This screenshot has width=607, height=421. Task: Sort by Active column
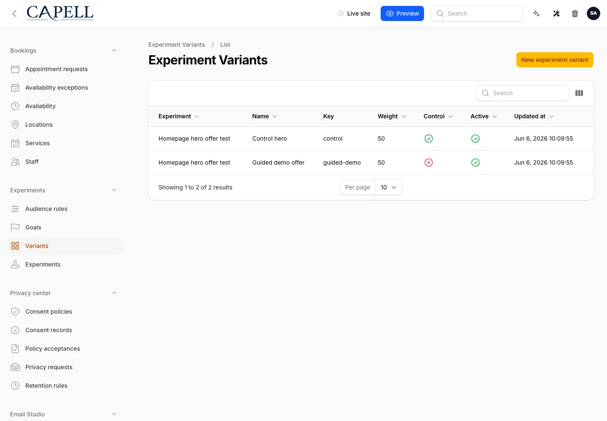click(483, 116)
